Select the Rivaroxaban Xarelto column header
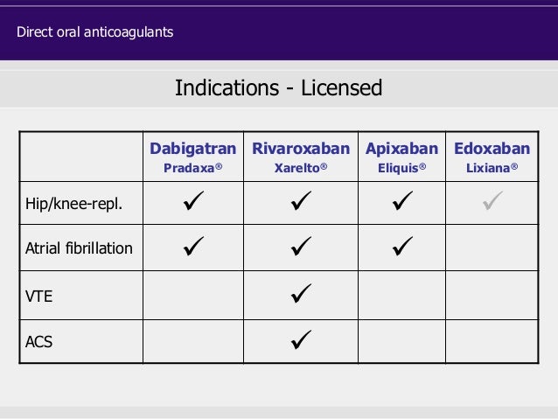 click(301, 157)
